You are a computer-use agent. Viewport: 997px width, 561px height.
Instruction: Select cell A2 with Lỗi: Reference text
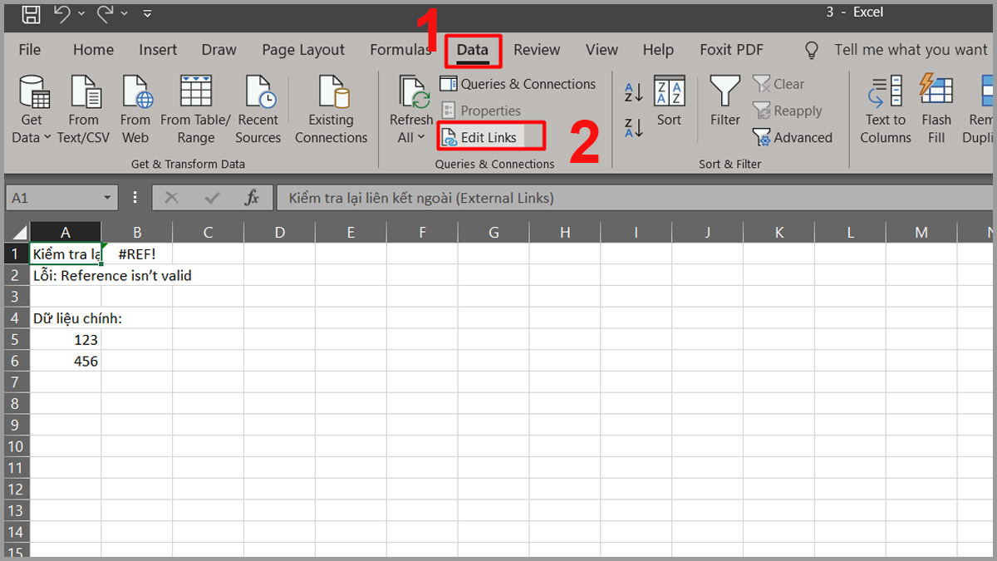point(66,275)
